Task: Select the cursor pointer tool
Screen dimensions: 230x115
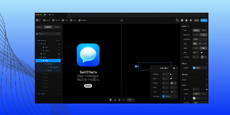Action: click(x=111, y=100)
